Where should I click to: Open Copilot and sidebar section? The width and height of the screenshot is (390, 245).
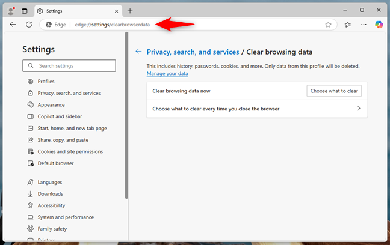click(x=60, y=116)
